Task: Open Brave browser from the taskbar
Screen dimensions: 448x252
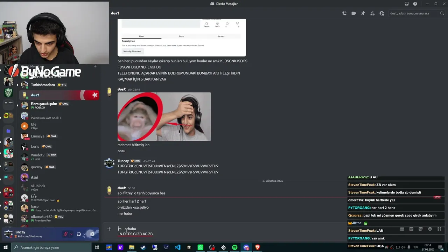Action: click(x=258, y=247)
